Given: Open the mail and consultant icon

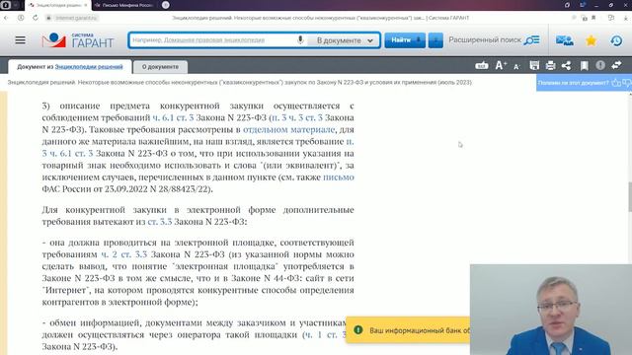Looking at the screenshot, I should click(564, 40).
